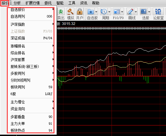Expand the dropdown arrow beside 自选股
166x136 pixels.
tap(96, 12)
